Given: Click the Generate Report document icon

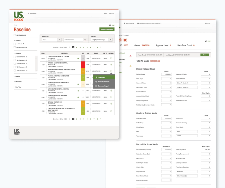Looking at the screenshot, I should [x=96, y=86].
